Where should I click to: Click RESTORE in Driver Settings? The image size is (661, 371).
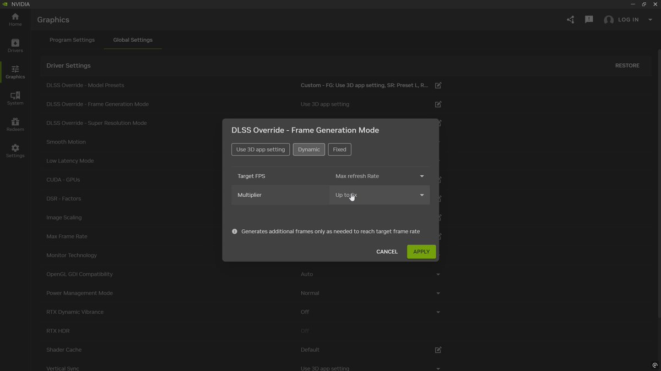click(x=627, y=65)
